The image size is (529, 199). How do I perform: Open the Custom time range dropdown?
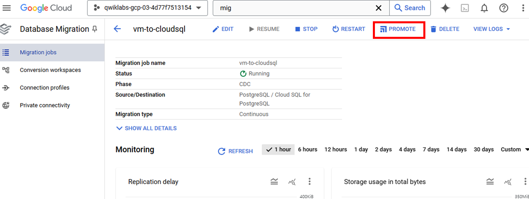(x=515, y=149)
